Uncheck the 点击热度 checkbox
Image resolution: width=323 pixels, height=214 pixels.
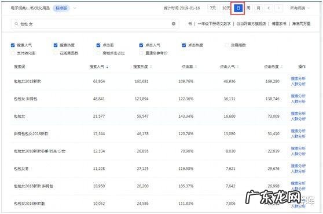(x=184, y=45)
